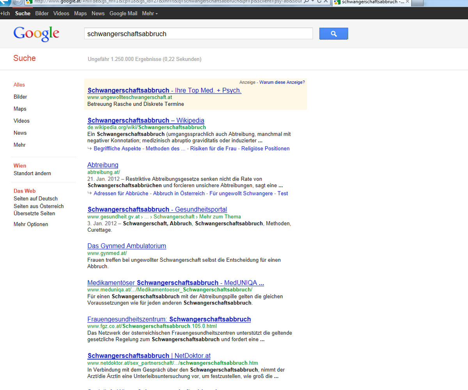Click the browser refresh icon in address bar
468x390 pixels.
[319, 2]
